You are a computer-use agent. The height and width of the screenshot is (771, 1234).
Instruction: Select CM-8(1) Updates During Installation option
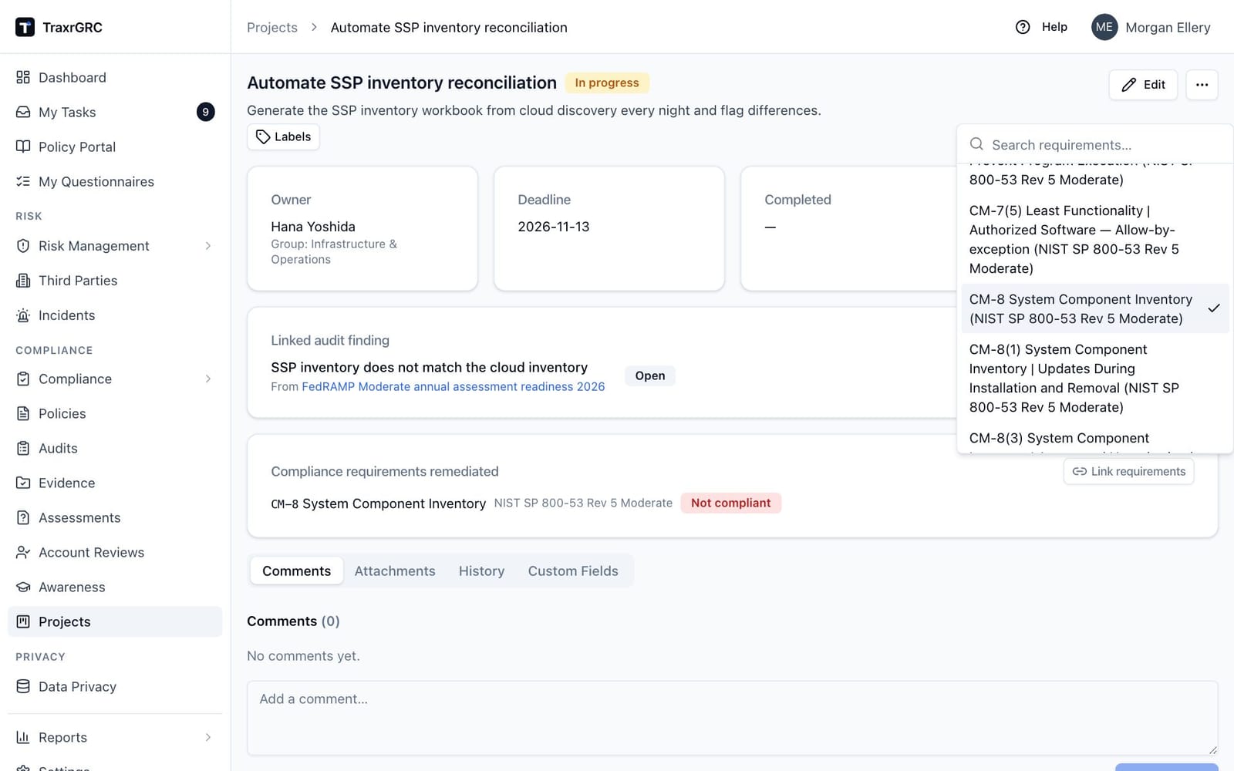[x=1094, y=378]
